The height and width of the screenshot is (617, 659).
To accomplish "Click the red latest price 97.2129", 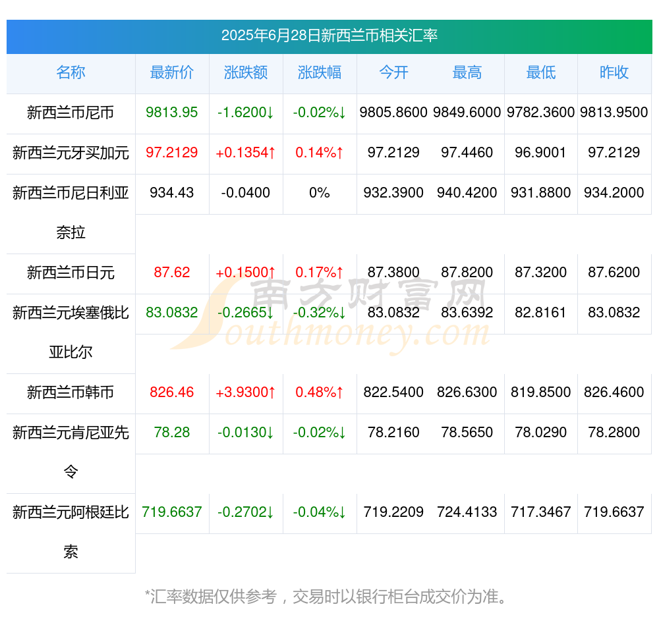I will [x=172, y=153].
